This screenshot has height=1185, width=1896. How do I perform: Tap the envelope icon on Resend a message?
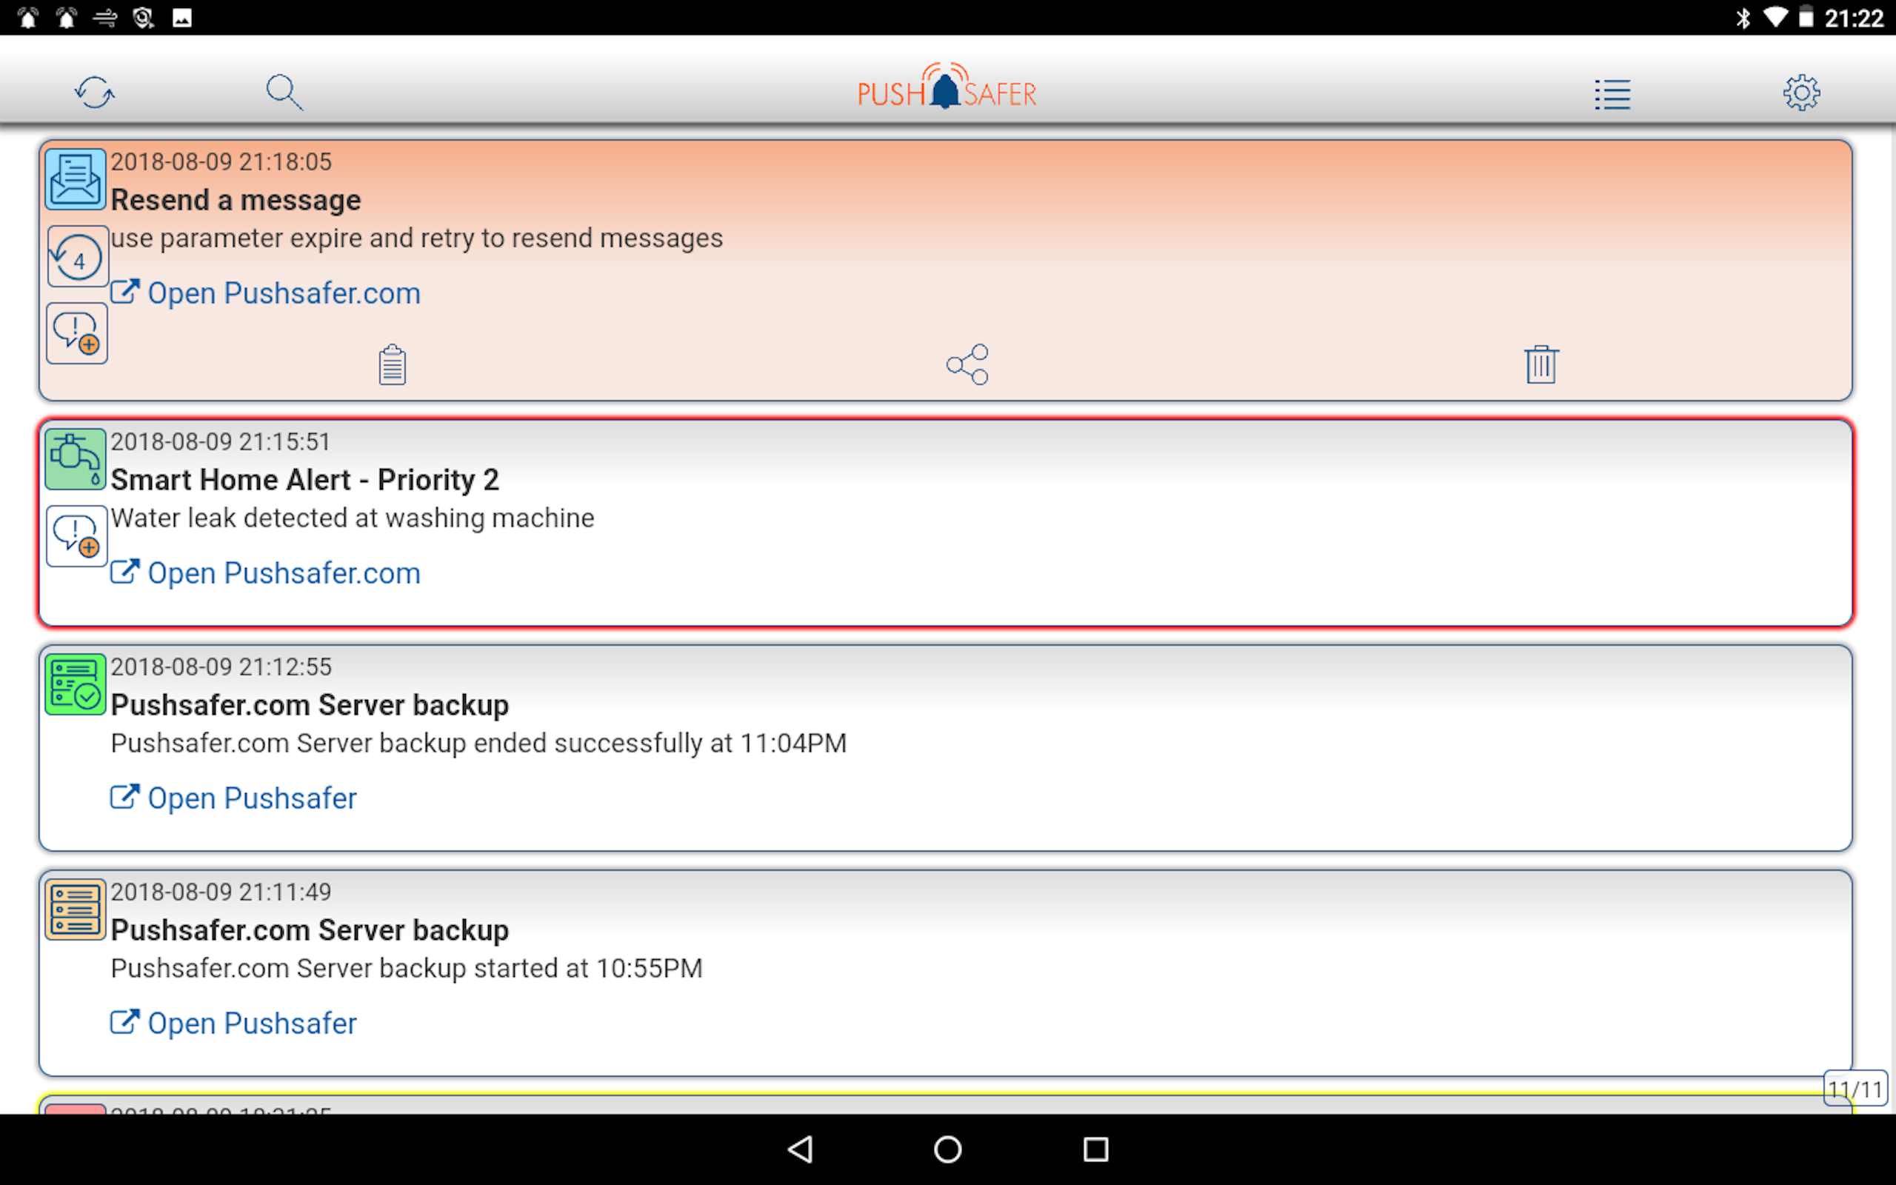(x=76, y=179)
